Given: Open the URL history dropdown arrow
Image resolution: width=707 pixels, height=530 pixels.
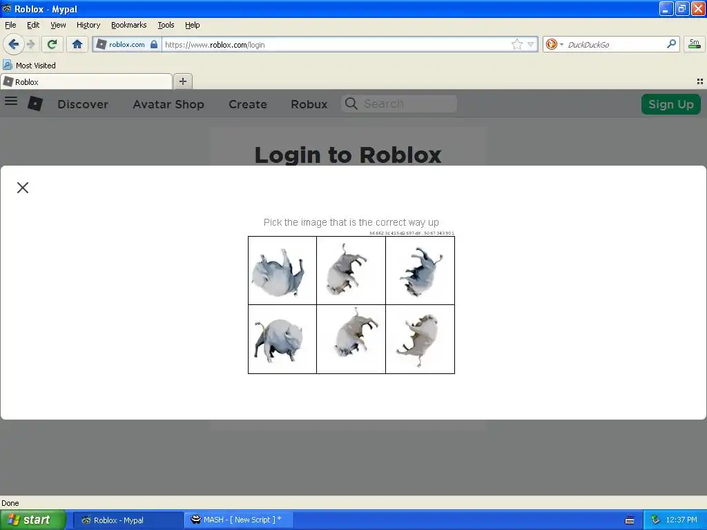Looking at the screenshot, I should point(531,44).
